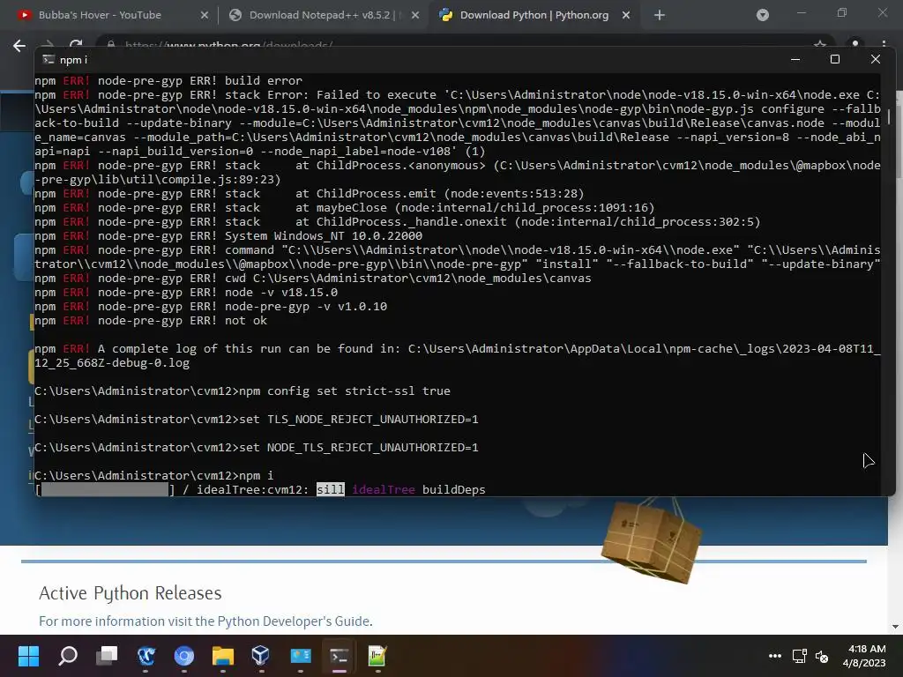The width and height of the screenshot is (903, 677).
Task: Open Task View from taskbar
Action: point(107,656)
